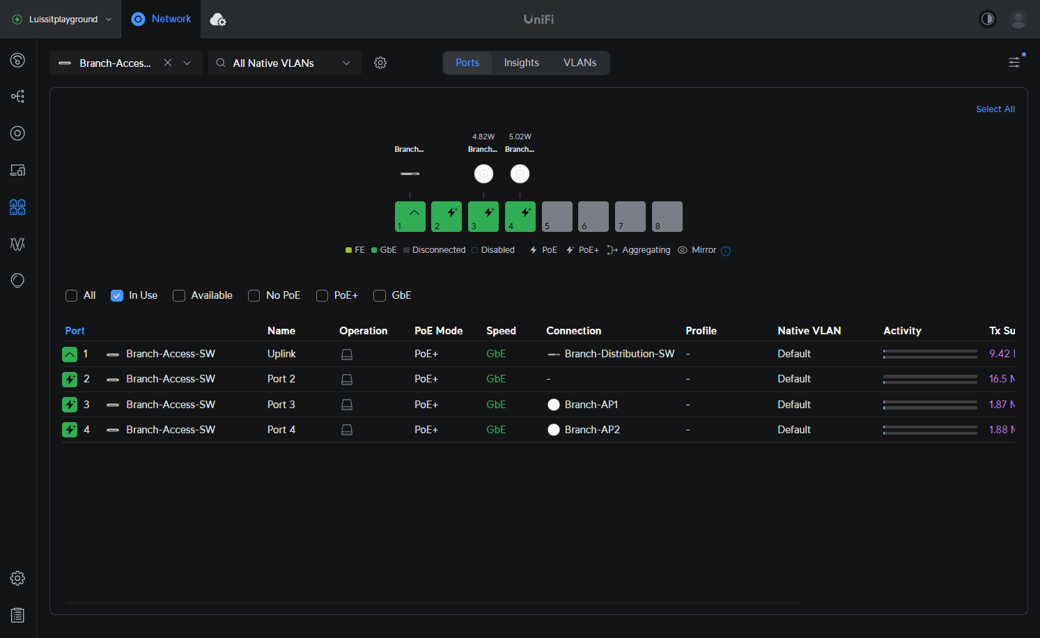Screen dimensions: 1040x638
Task: Click the Mirror legend info icon
Action: [x=726, y=251]
